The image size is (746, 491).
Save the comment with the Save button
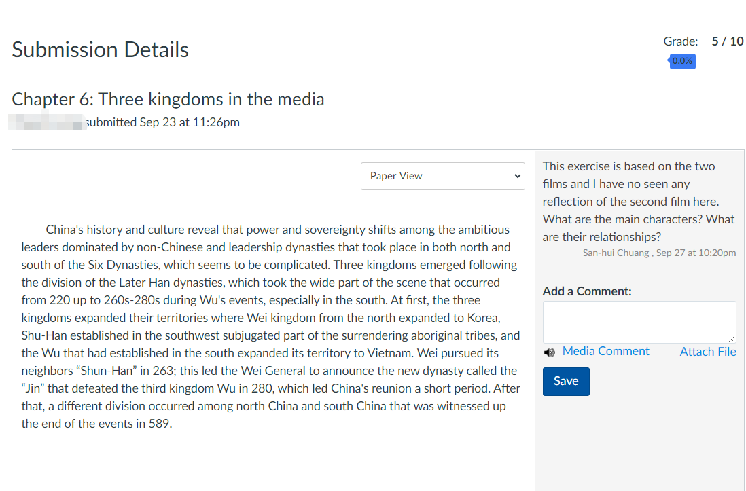click(x=566, y=381)
